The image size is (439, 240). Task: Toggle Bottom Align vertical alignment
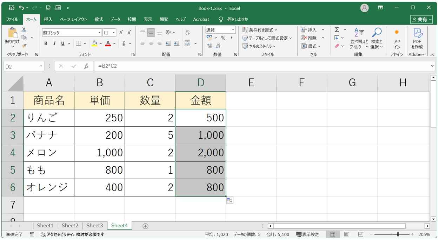click(x=159, y=33)
